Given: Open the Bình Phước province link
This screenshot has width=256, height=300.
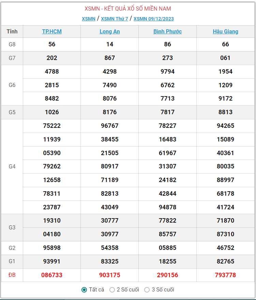Looking at the screenshot, I should [167, 32].
